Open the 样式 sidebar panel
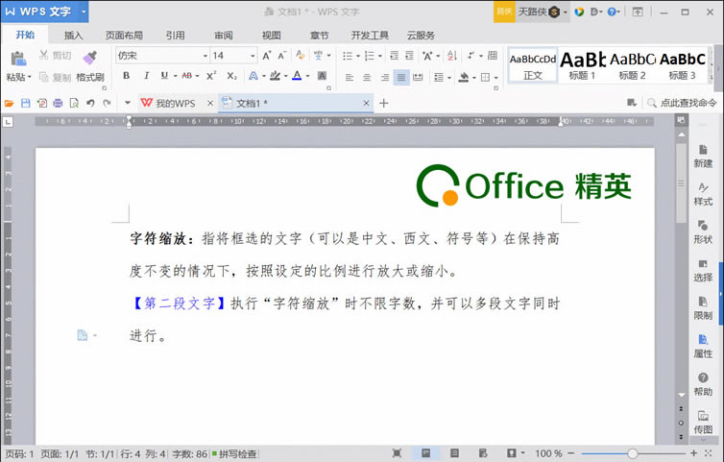The height and width of the screenshot is (462, 724). click(703, 194)
